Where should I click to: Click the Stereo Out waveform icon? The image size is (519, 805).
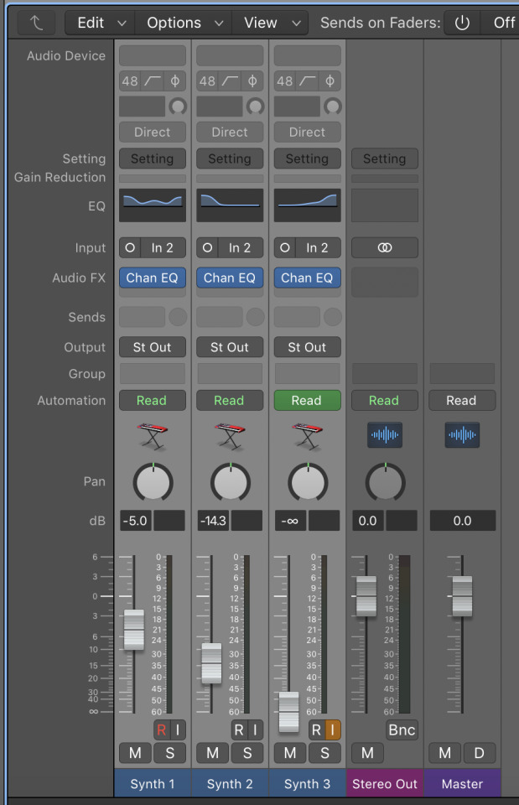tap(385, 435)
